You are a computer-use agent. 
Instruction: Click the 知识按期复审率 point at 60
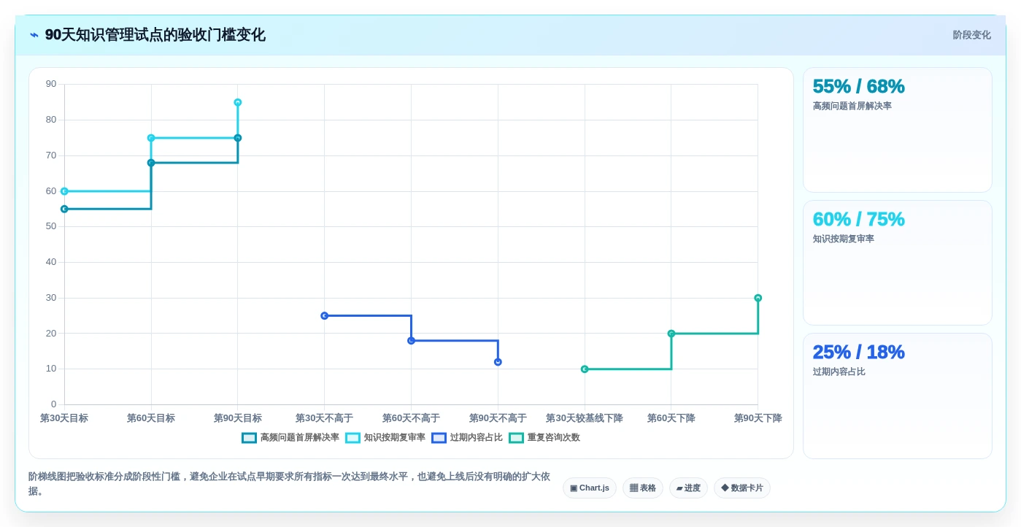64,191
